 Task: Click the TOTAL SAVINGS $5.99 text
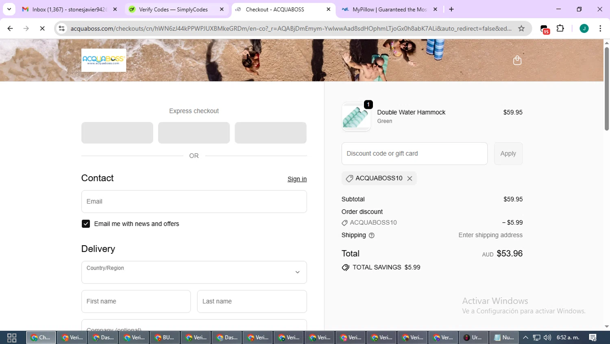coord(386,267)
